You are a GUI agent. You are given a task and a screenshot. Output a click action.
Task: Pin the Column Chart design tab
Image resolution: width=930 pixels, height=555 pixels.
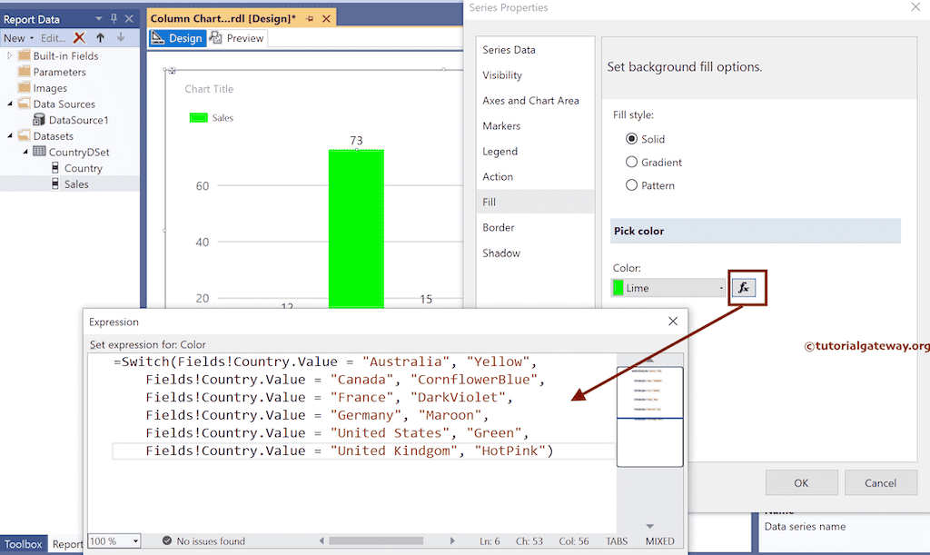(x=308, y=16)
